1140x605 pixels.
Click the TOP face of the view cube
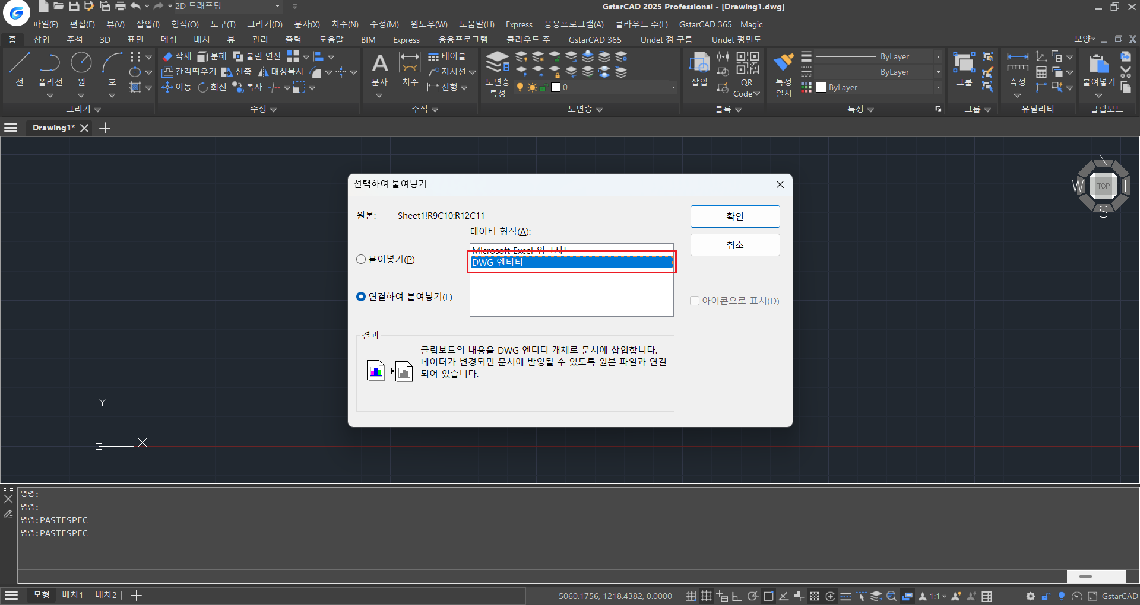click(x=1103, y=186)
